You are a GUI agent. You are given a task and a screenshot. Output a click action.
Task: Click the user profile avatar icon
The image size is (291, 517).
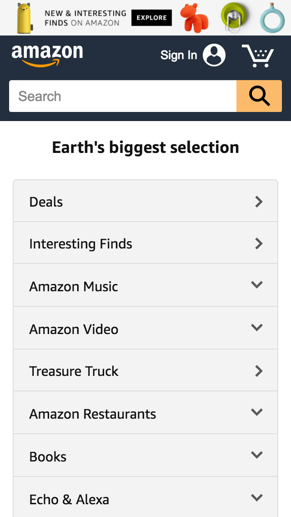click(x=214, y=56)
